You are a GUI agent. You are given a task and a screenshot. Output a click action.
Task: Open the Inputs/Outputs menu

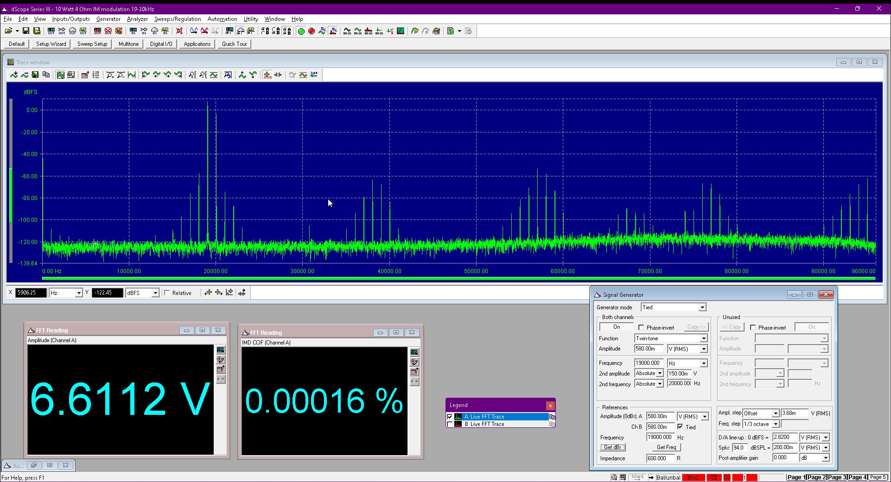pyautogui.click(x=71, y=19)
